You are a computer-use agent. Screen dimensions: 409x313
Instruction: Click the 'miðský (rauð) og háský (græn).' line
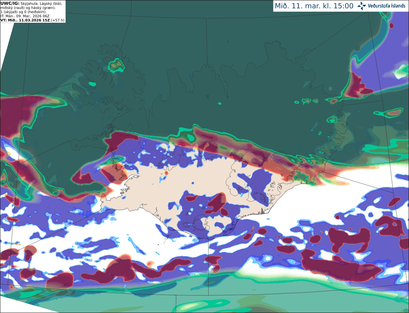pos(28,7)
